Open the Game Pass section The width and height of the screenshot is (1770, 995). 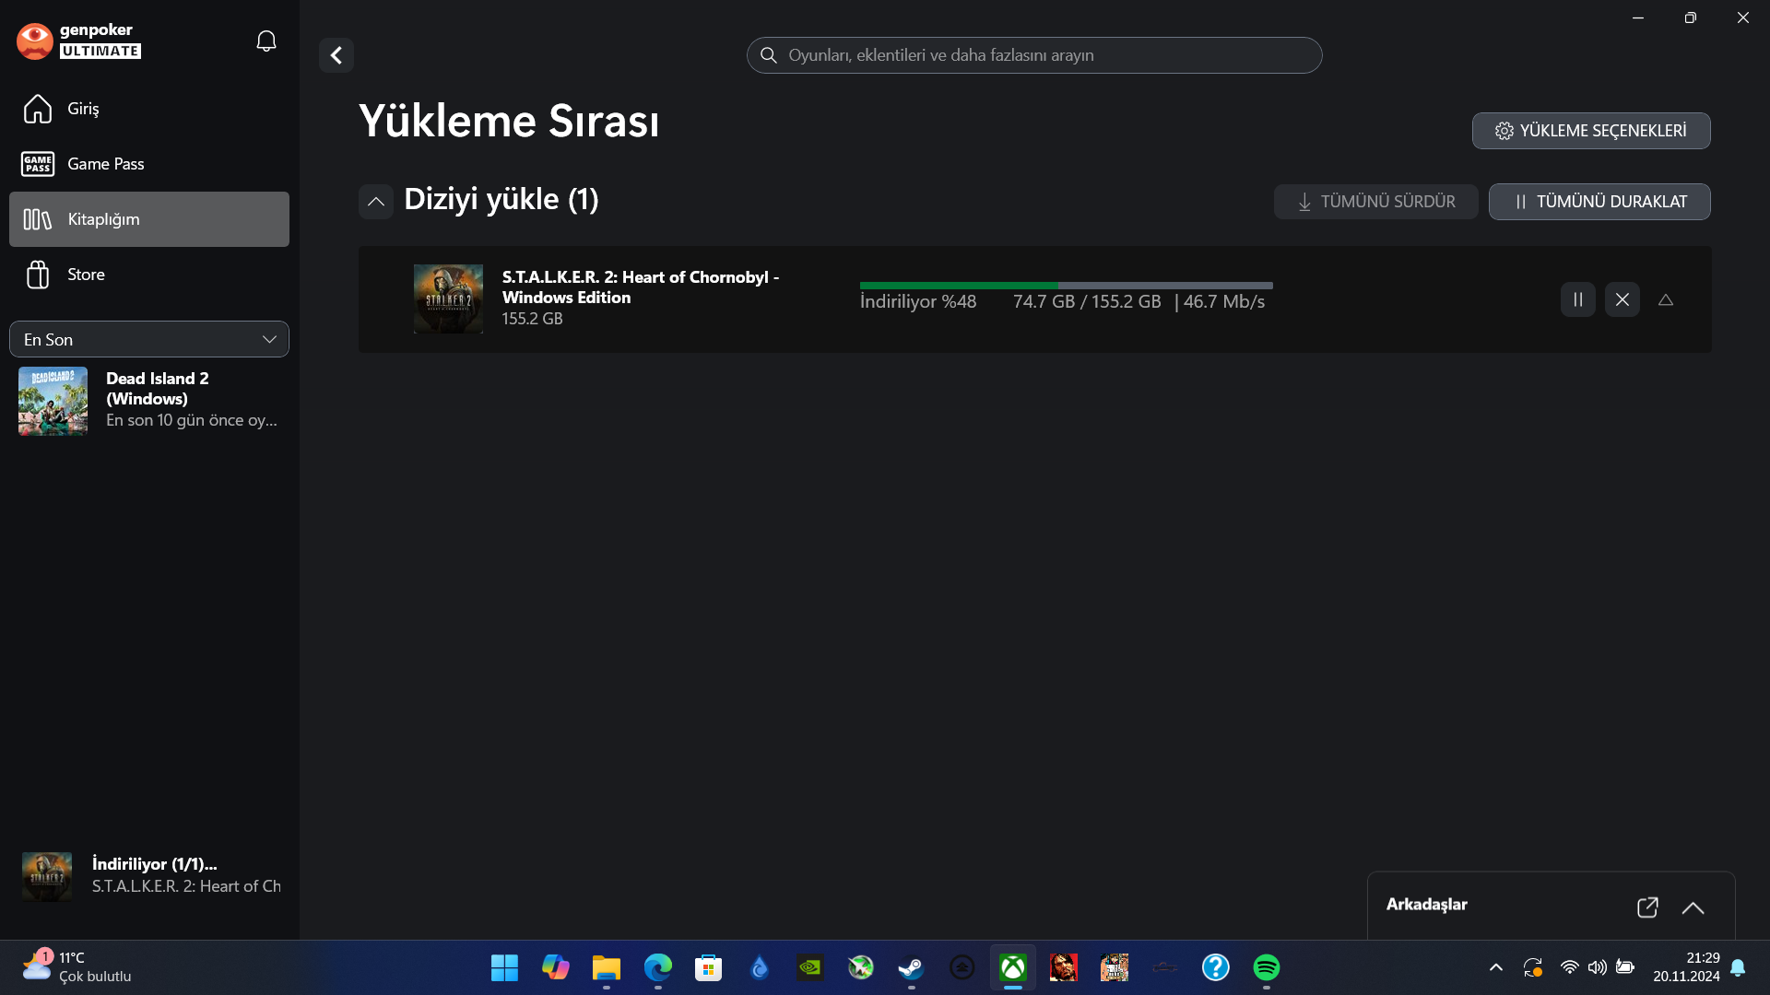[149, 164]
